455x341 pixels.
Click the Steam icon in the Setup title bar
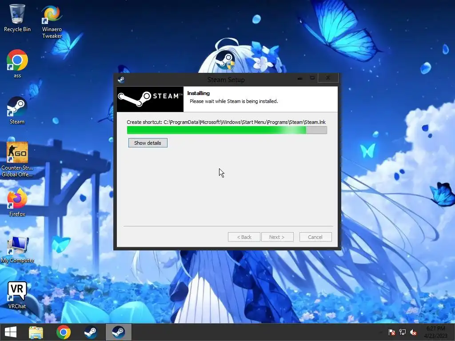(121, 79)
